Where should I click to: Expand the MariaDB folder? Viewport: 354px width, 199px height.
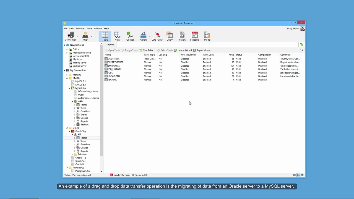point(67,75)
